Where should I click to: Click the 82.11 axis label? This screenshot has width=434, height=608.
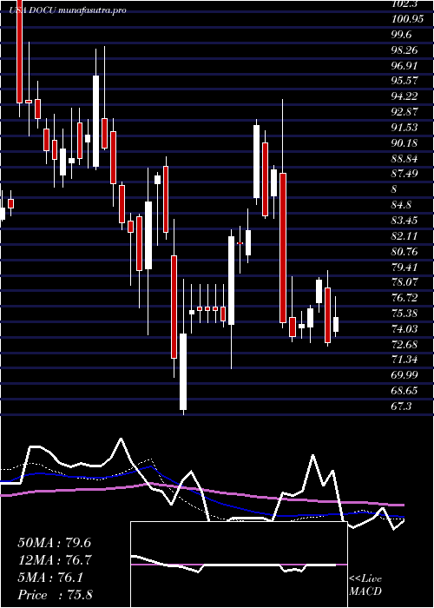404,235
